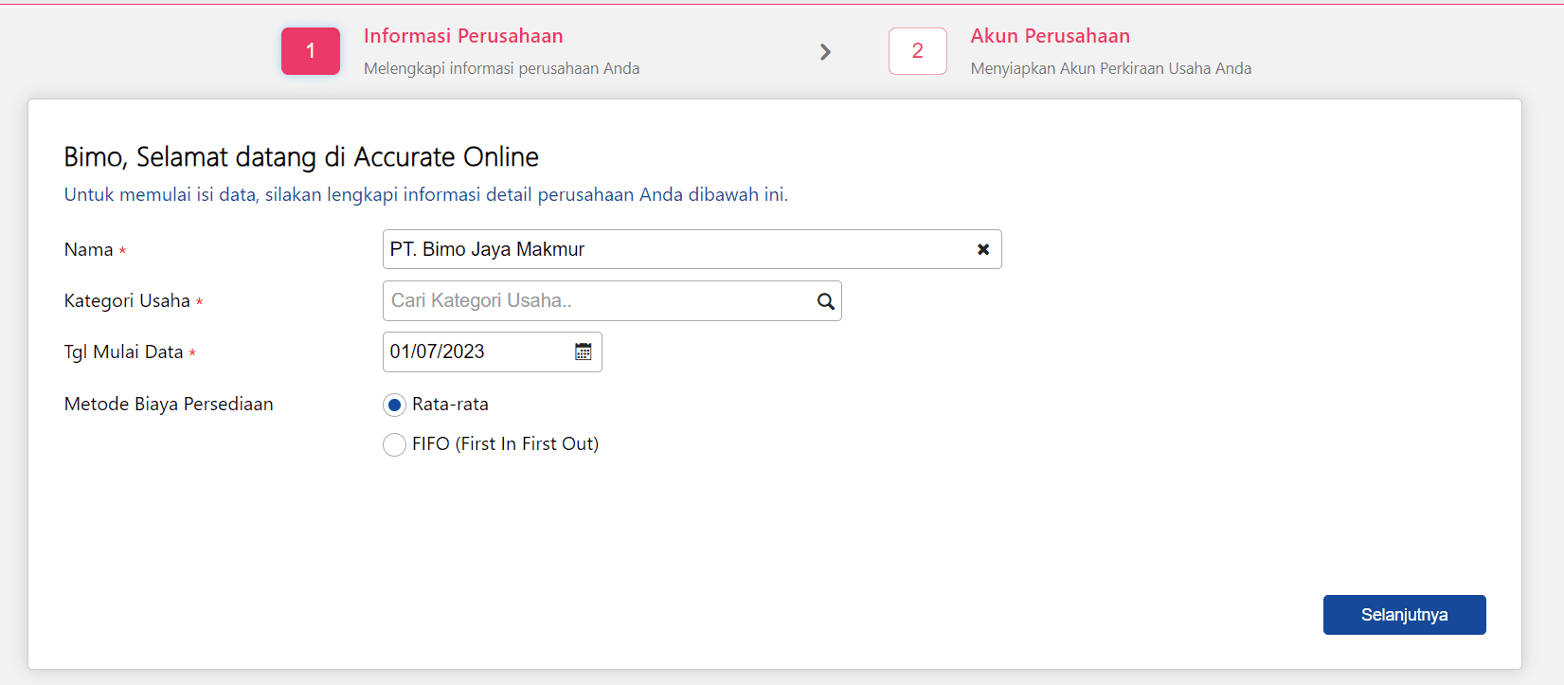Go to the Akun Perusahaan step title
This screenshot has width=1564, height=685.
(x=1050, y=36)
